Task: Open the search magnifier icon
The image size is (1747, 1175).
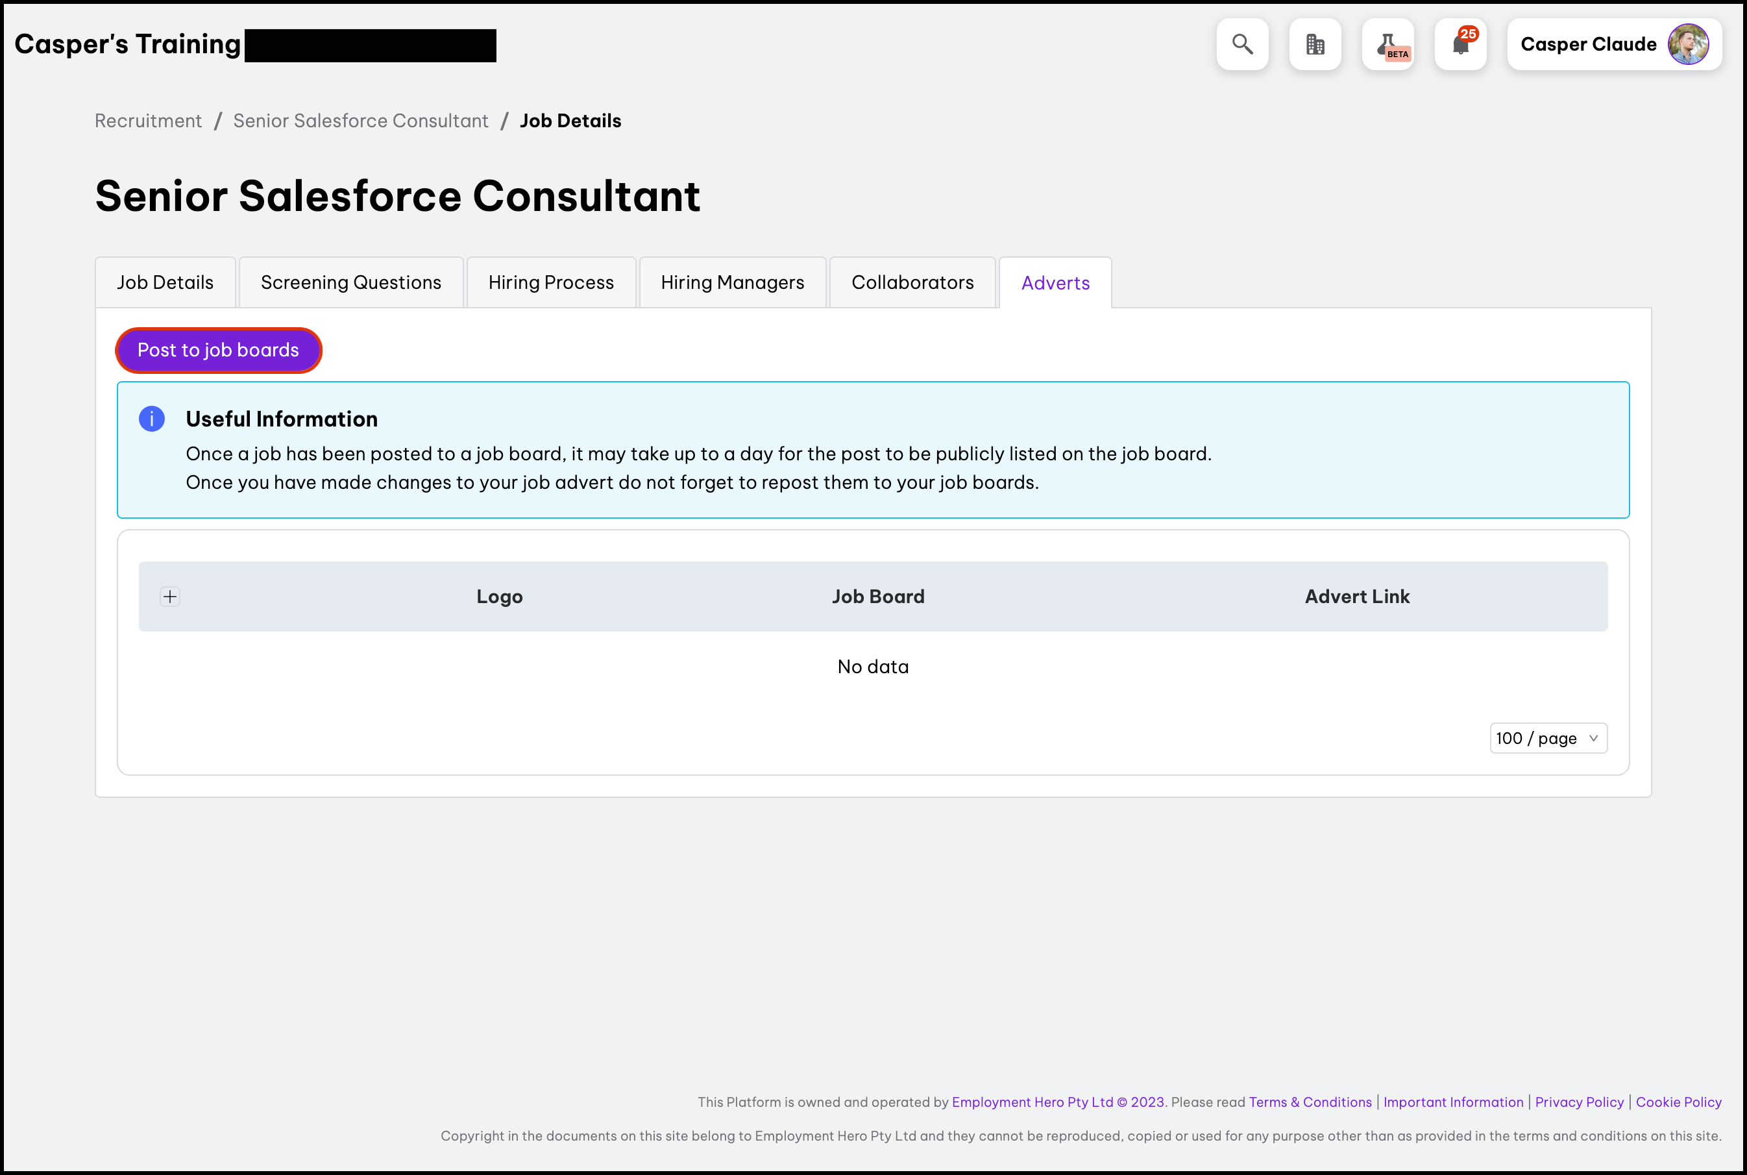Action: [1242, 44]
